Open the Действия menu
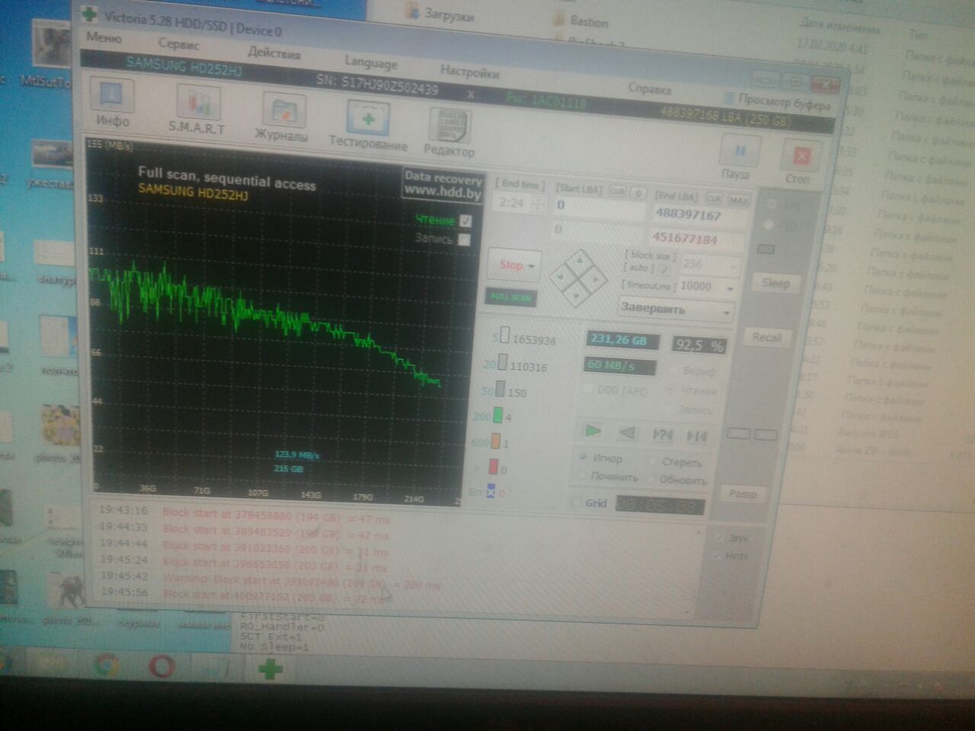975x731 pixels. pyautogui.click(x=274, y=53)
